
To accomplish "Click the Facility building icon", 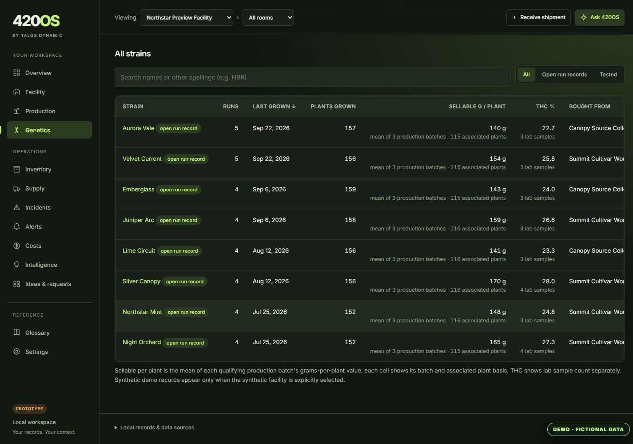I will 16,92.
